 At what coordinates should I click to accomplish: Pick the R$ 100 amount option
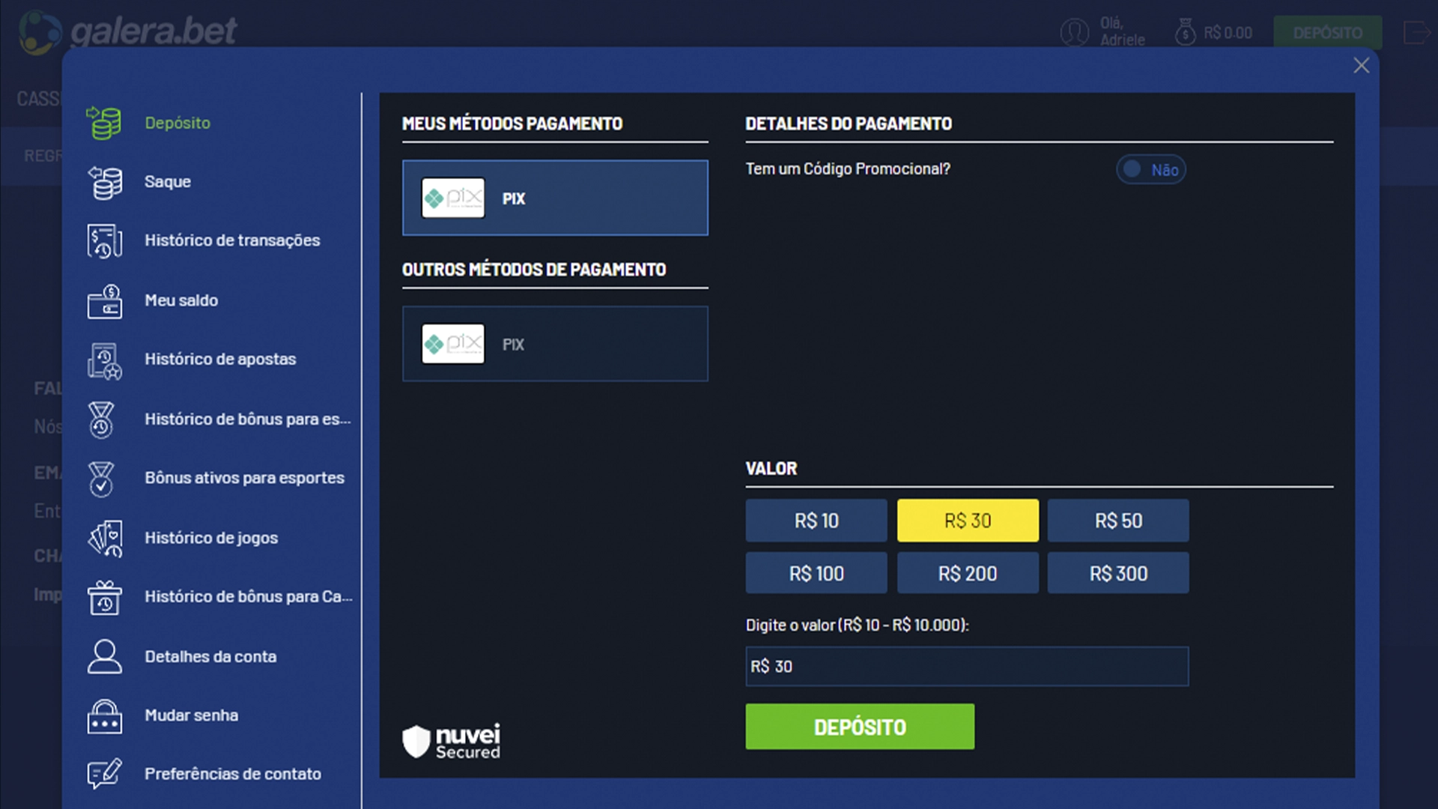(x=816, y=574)
